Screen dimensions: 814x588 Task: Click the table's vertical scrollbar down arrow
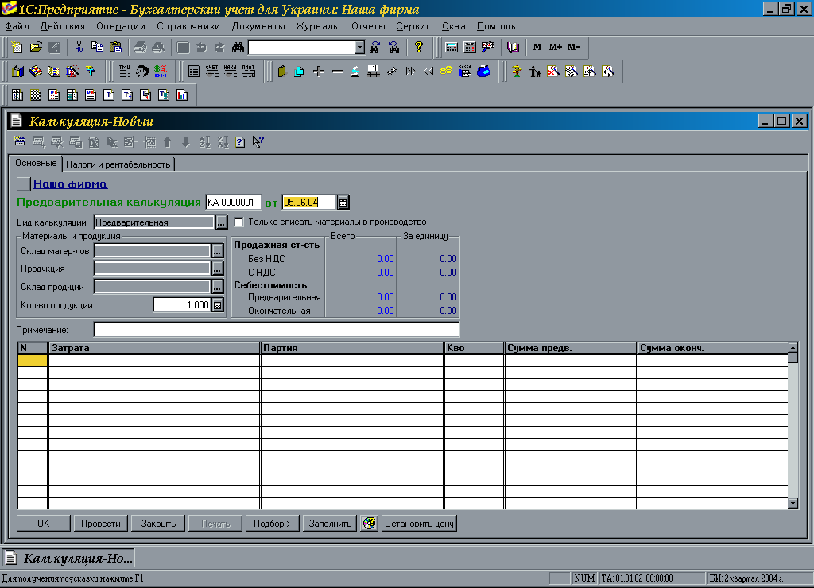793,503
